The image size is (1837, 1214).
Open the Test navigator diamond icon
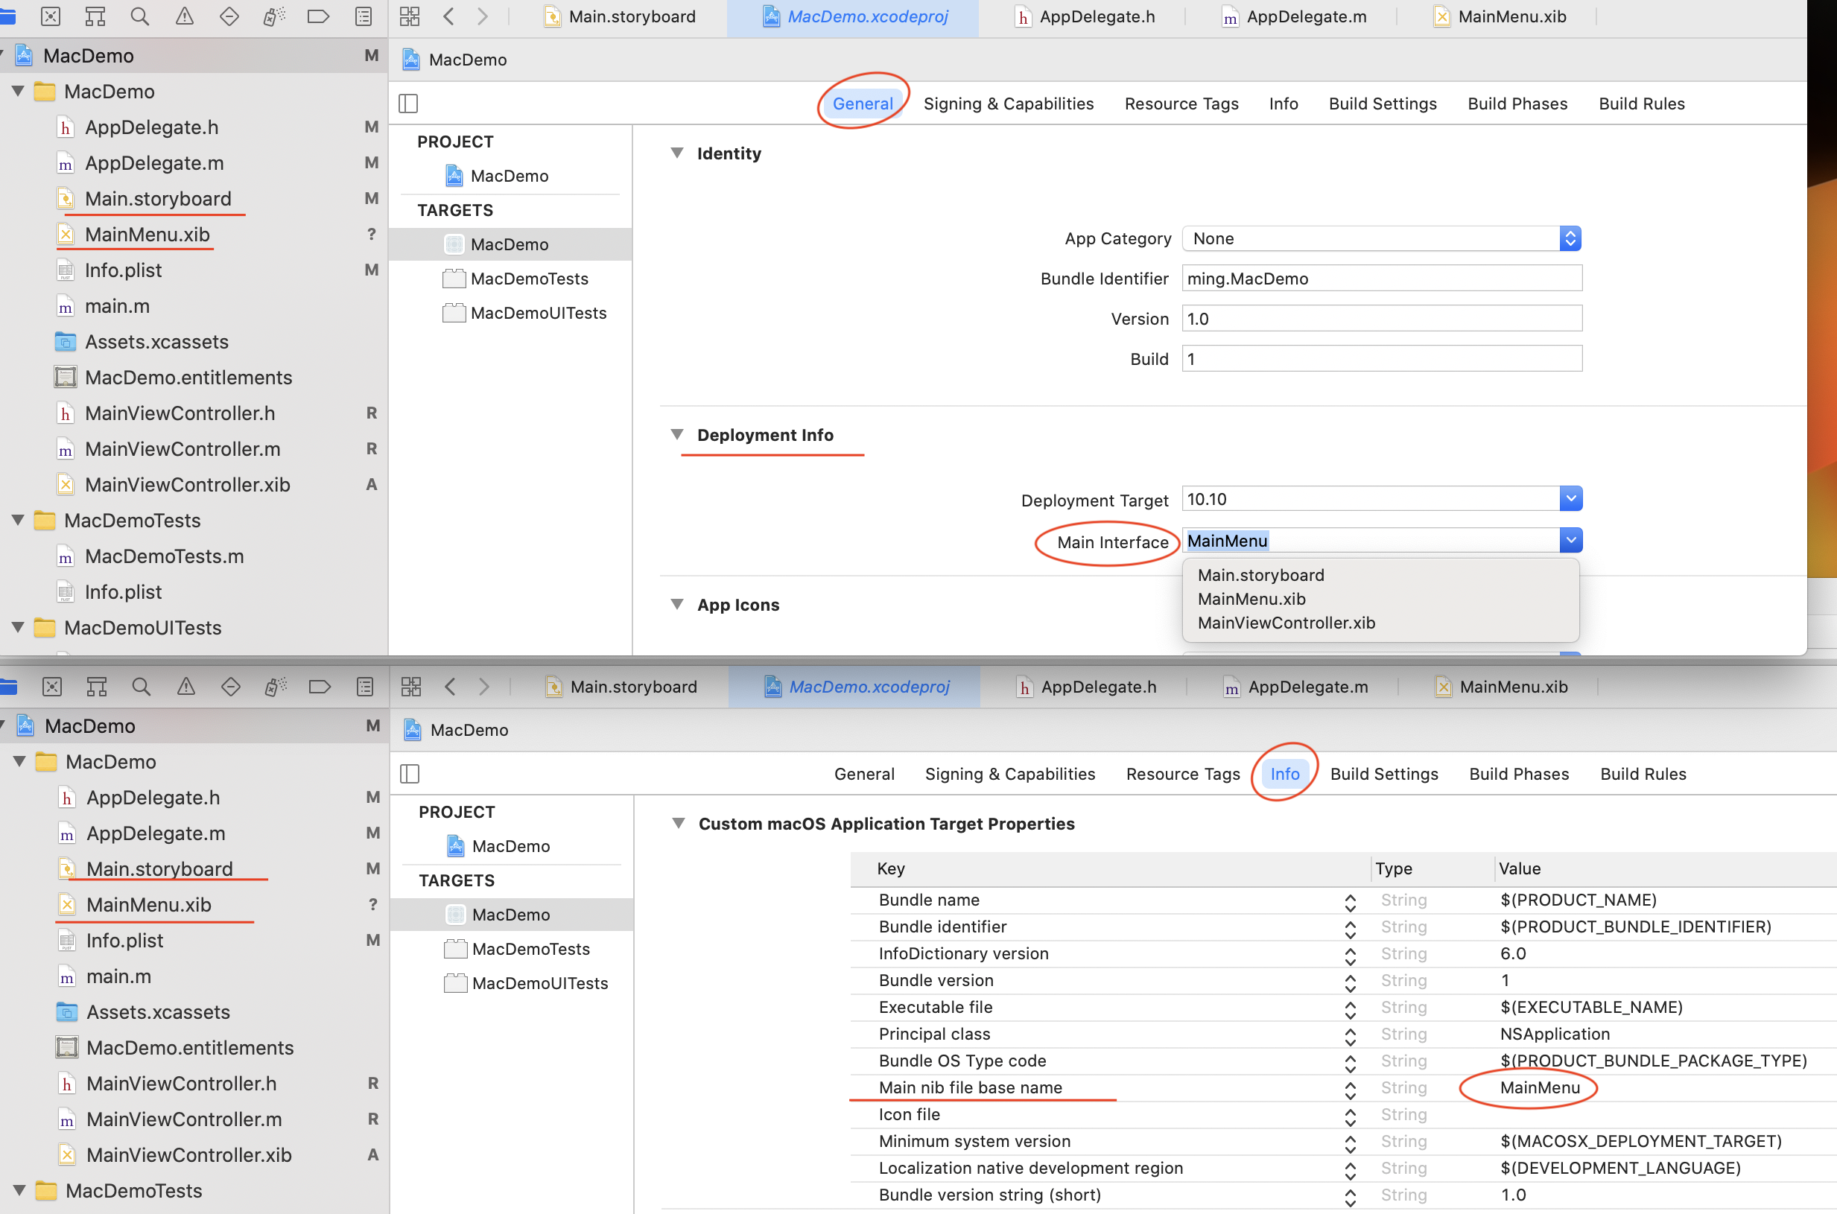coord(229,16)
